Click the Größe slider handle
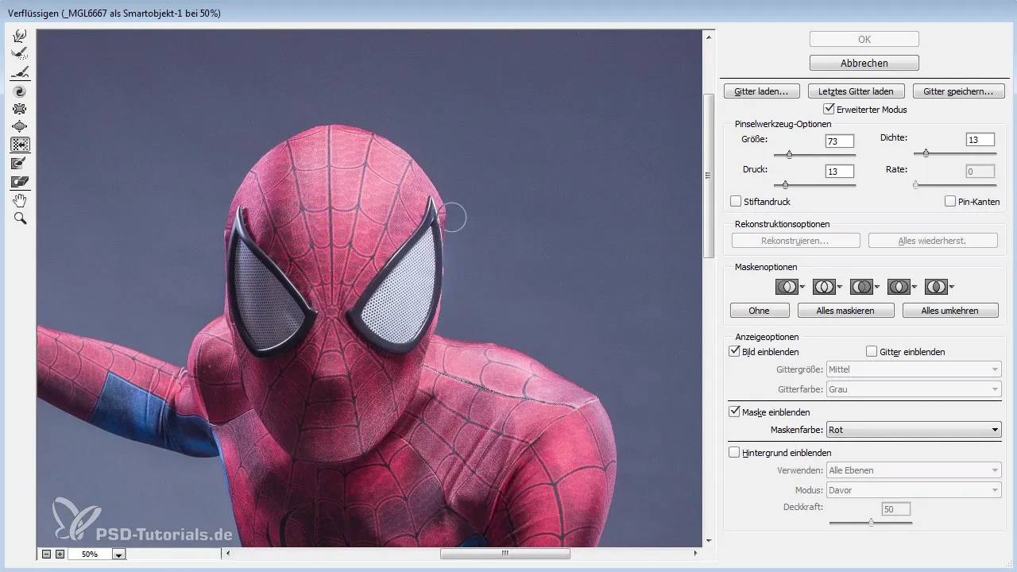This screenshot has width=1017, height=572. point(789,155)
